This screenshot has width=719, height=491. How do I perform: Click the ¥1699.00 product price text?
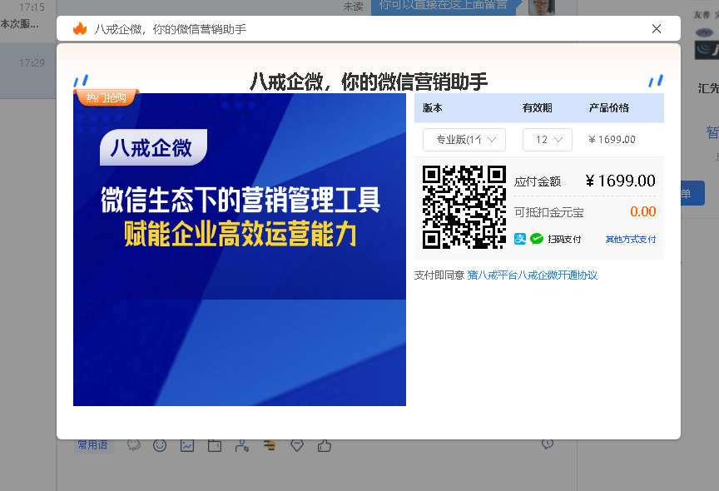pos(612,139)
